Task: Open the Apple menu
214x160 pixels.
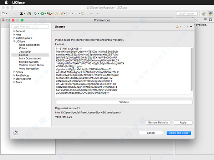Action: 6,3
